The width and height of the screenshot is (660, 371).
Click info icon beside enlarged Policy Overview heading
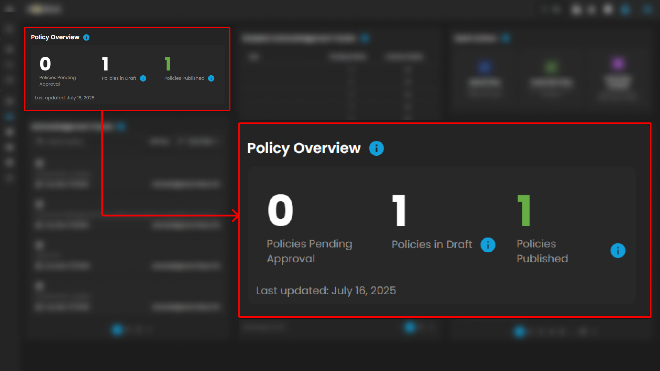point(376,149)
